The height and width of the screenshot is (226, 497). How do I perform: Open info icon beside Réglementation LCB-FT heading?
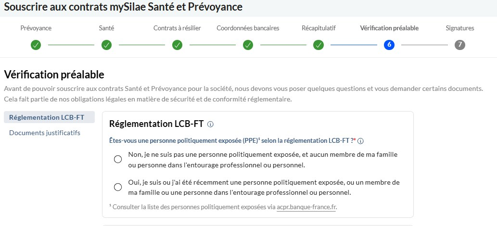[210, 124]
